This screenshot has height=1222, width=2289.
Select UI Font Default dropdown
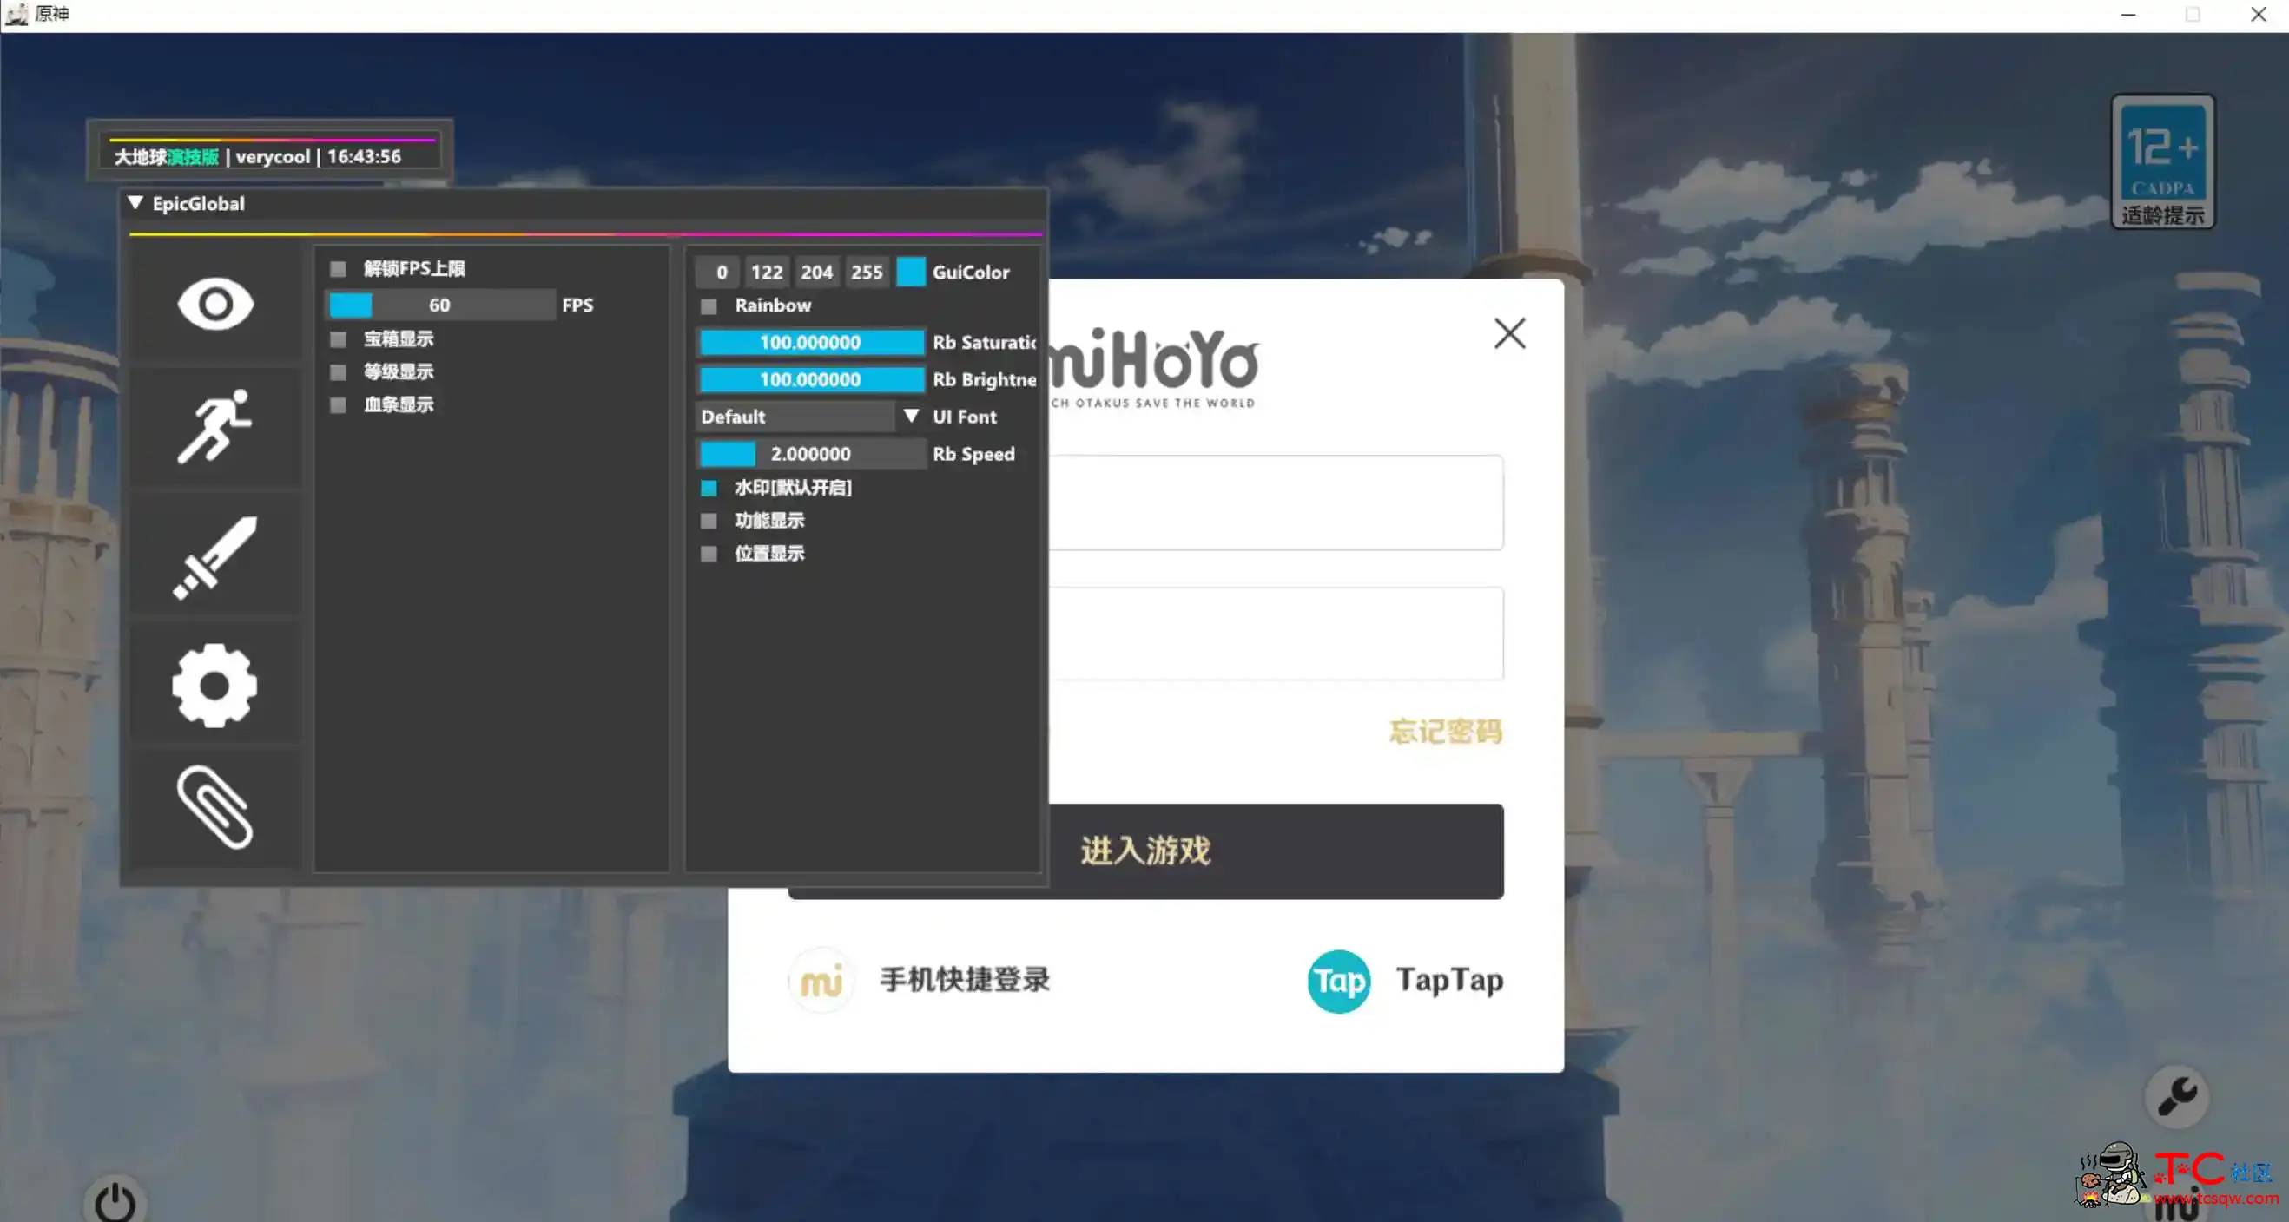(810, 416)
